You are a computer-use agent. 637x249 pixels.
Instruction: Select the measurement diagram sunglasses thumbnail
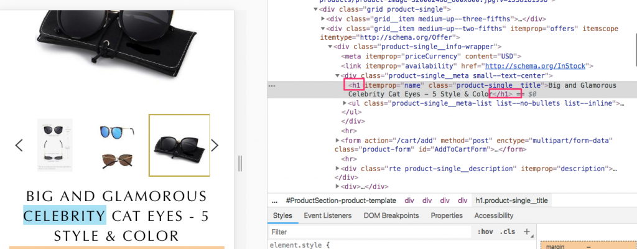coord(55,145)
